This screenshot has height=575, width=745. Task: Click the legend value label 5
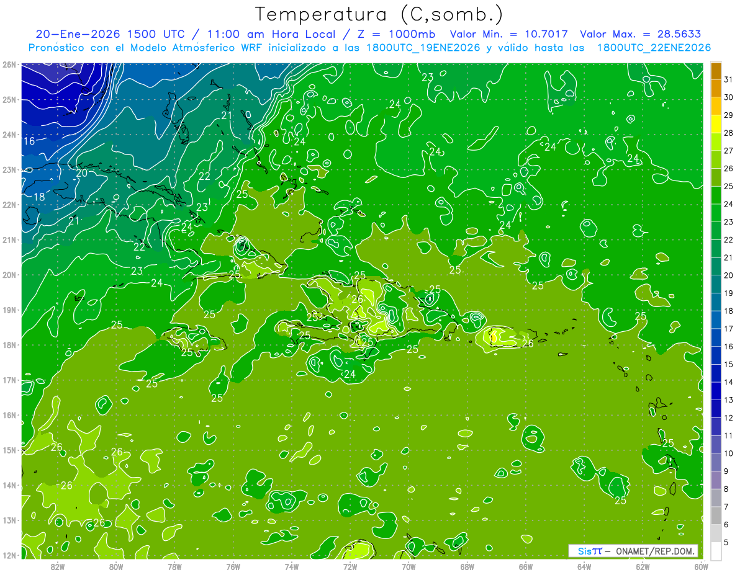click(726, 542)
